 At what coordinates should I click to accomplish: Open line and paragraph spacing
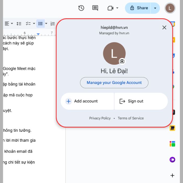pos(19,24)
